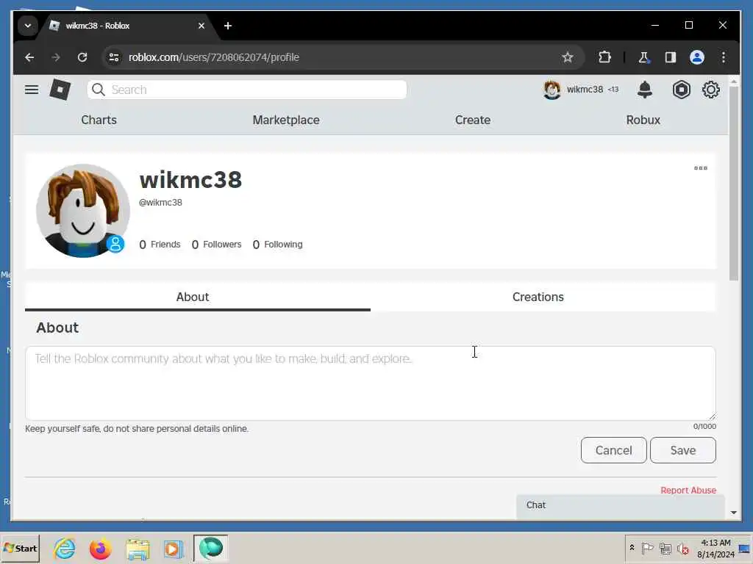Open the Chrome three-dot menu
The width and height of the screenshot is (753, 564).
pyautogui.click(x=724, y=57)
